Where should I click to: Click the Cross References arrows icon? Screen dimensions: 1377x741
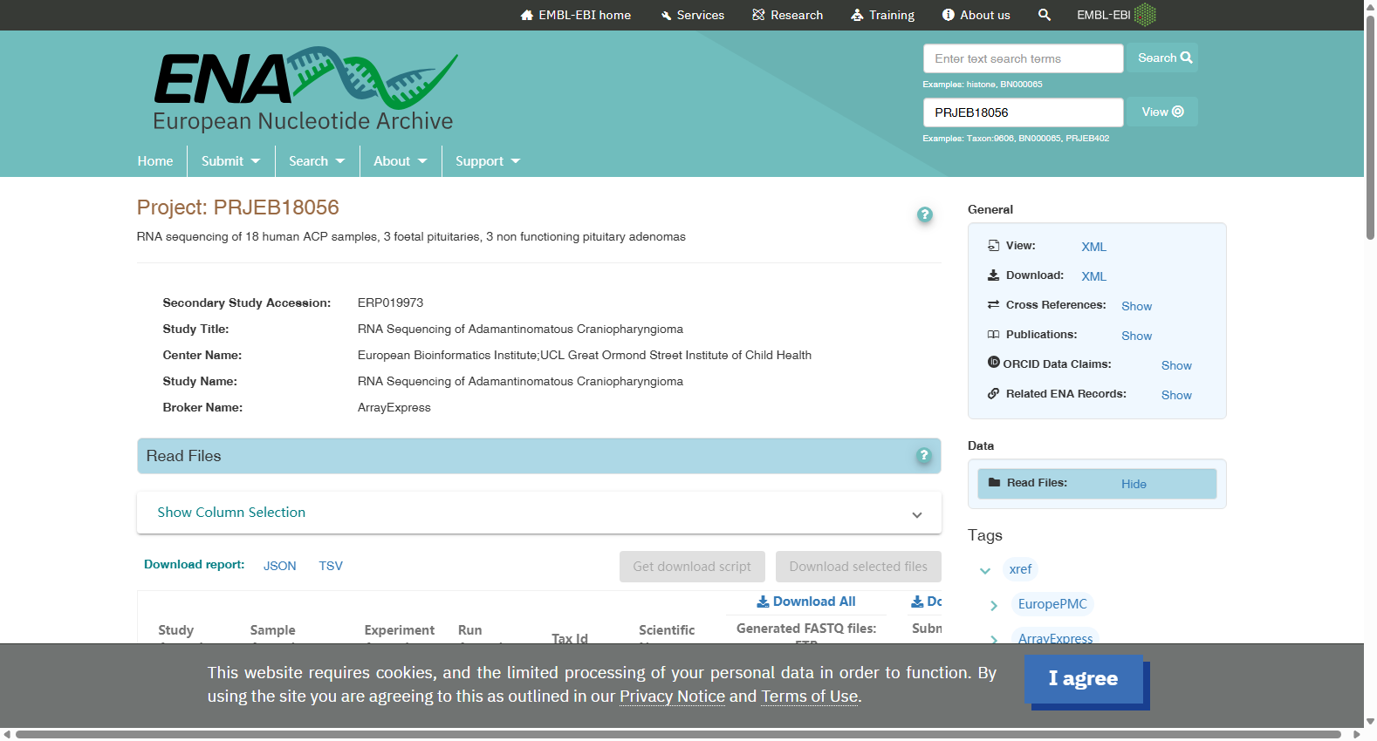993,304
